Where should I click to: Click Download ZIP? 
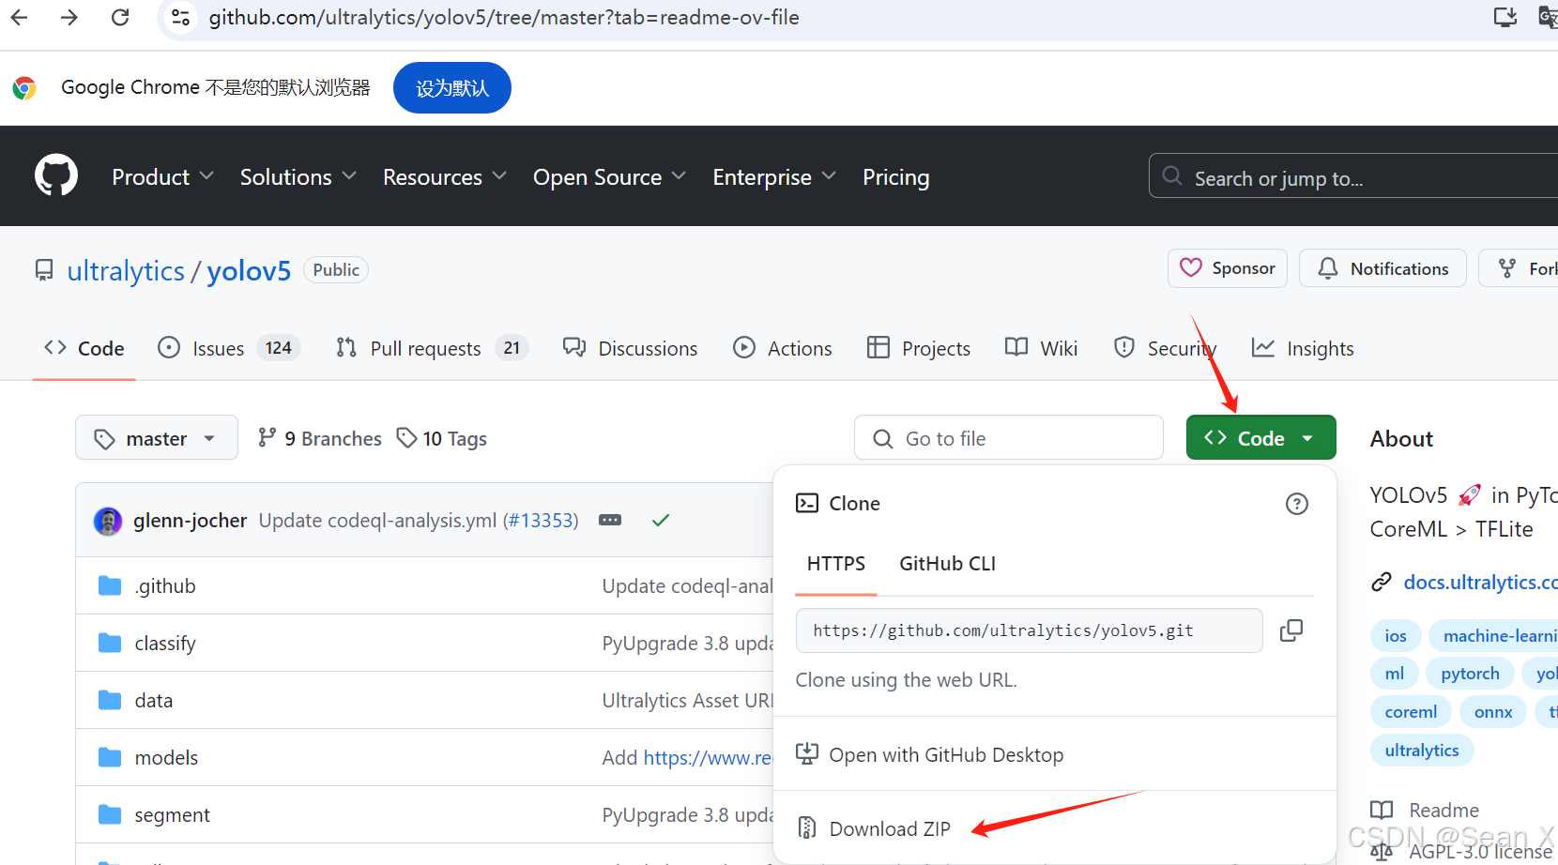tap(890, 828)
